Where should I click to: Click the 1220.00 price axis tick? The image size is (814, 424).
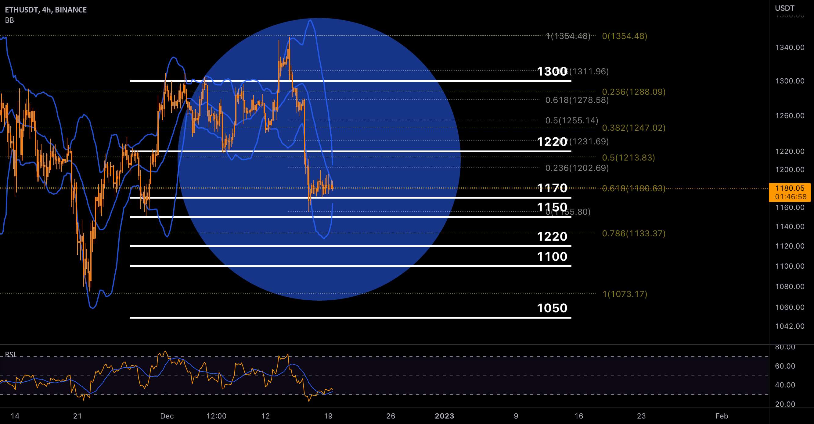point(790,151)
